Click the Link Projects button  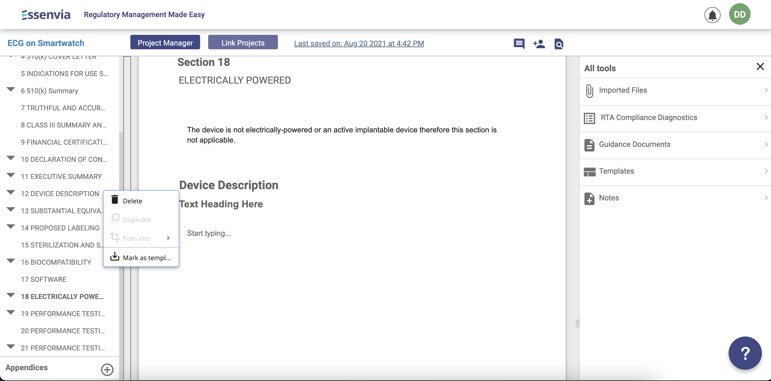pos(243,43)
